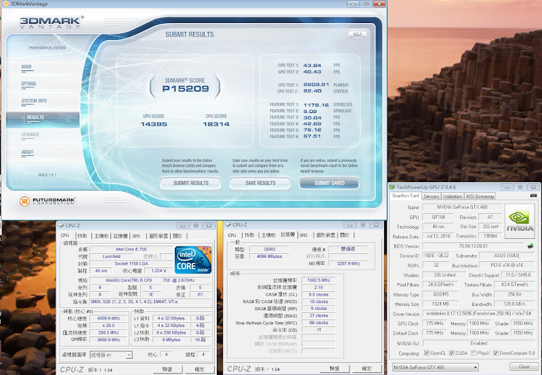Open the 快取 tab in left CPU-Z window
Screen dimensions: 542x375
[82, 236]
